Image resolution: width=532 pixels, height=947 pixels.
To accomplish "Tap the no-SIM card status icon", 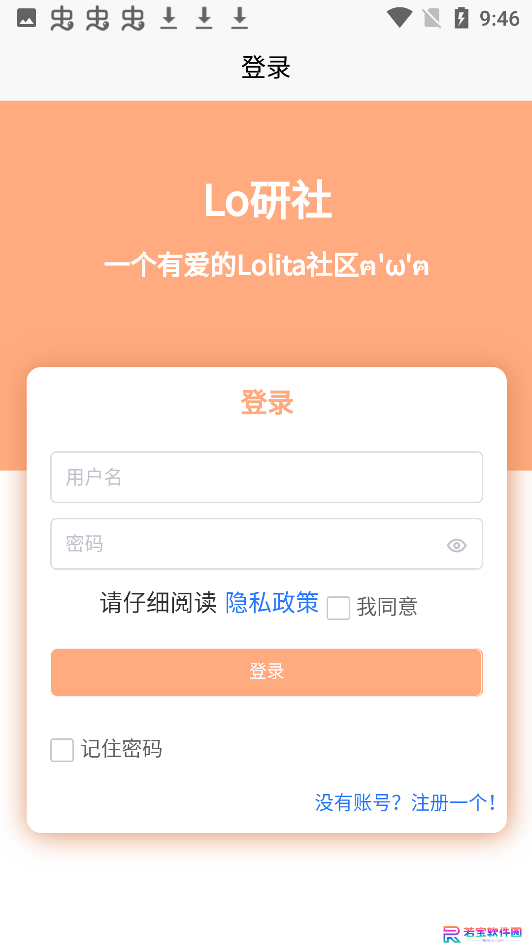I will click(x=432, y=18).
